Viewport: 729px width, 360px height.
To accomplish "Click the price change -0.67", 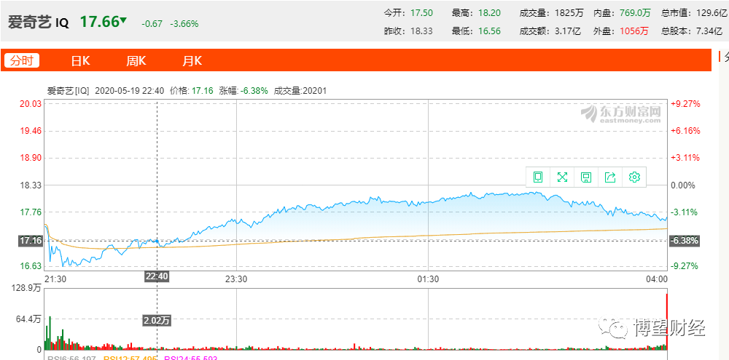I will [152, 24].
